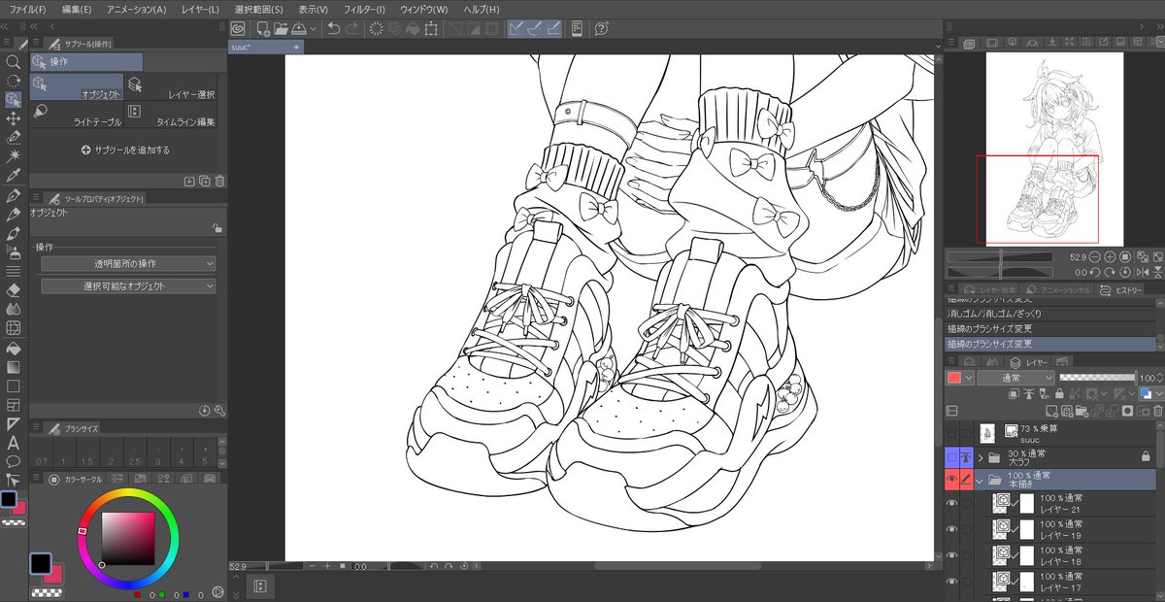Expand the 大ラフ folder

point(981,456)
